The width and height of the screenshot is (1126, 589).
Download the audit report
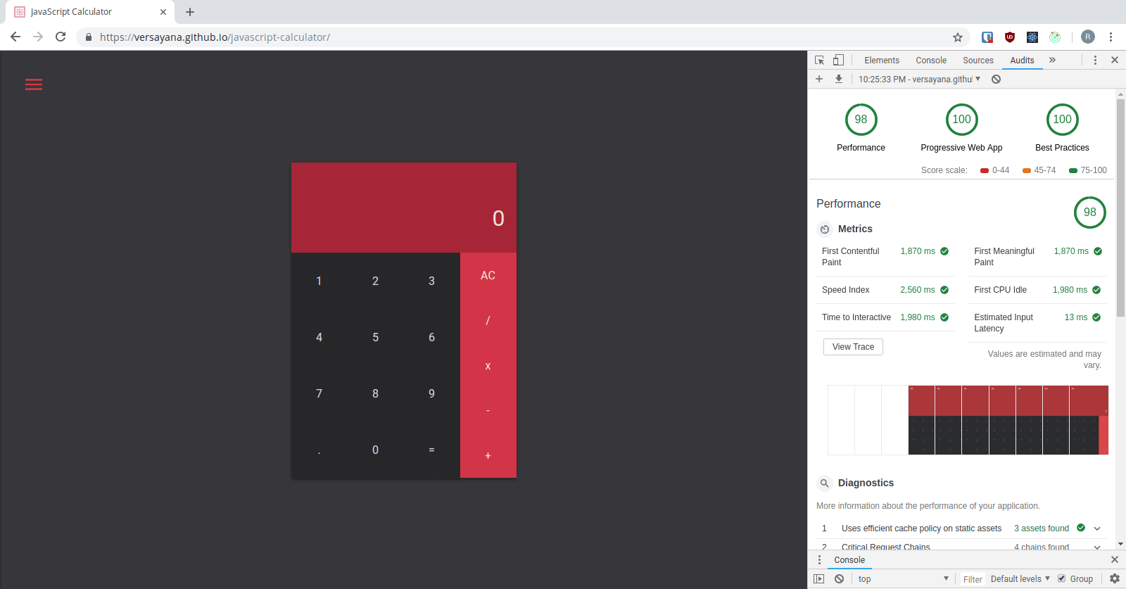(839, 79)
